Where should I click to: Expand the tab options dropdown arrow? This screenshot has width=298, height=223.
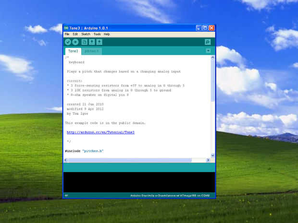[208, 51]
